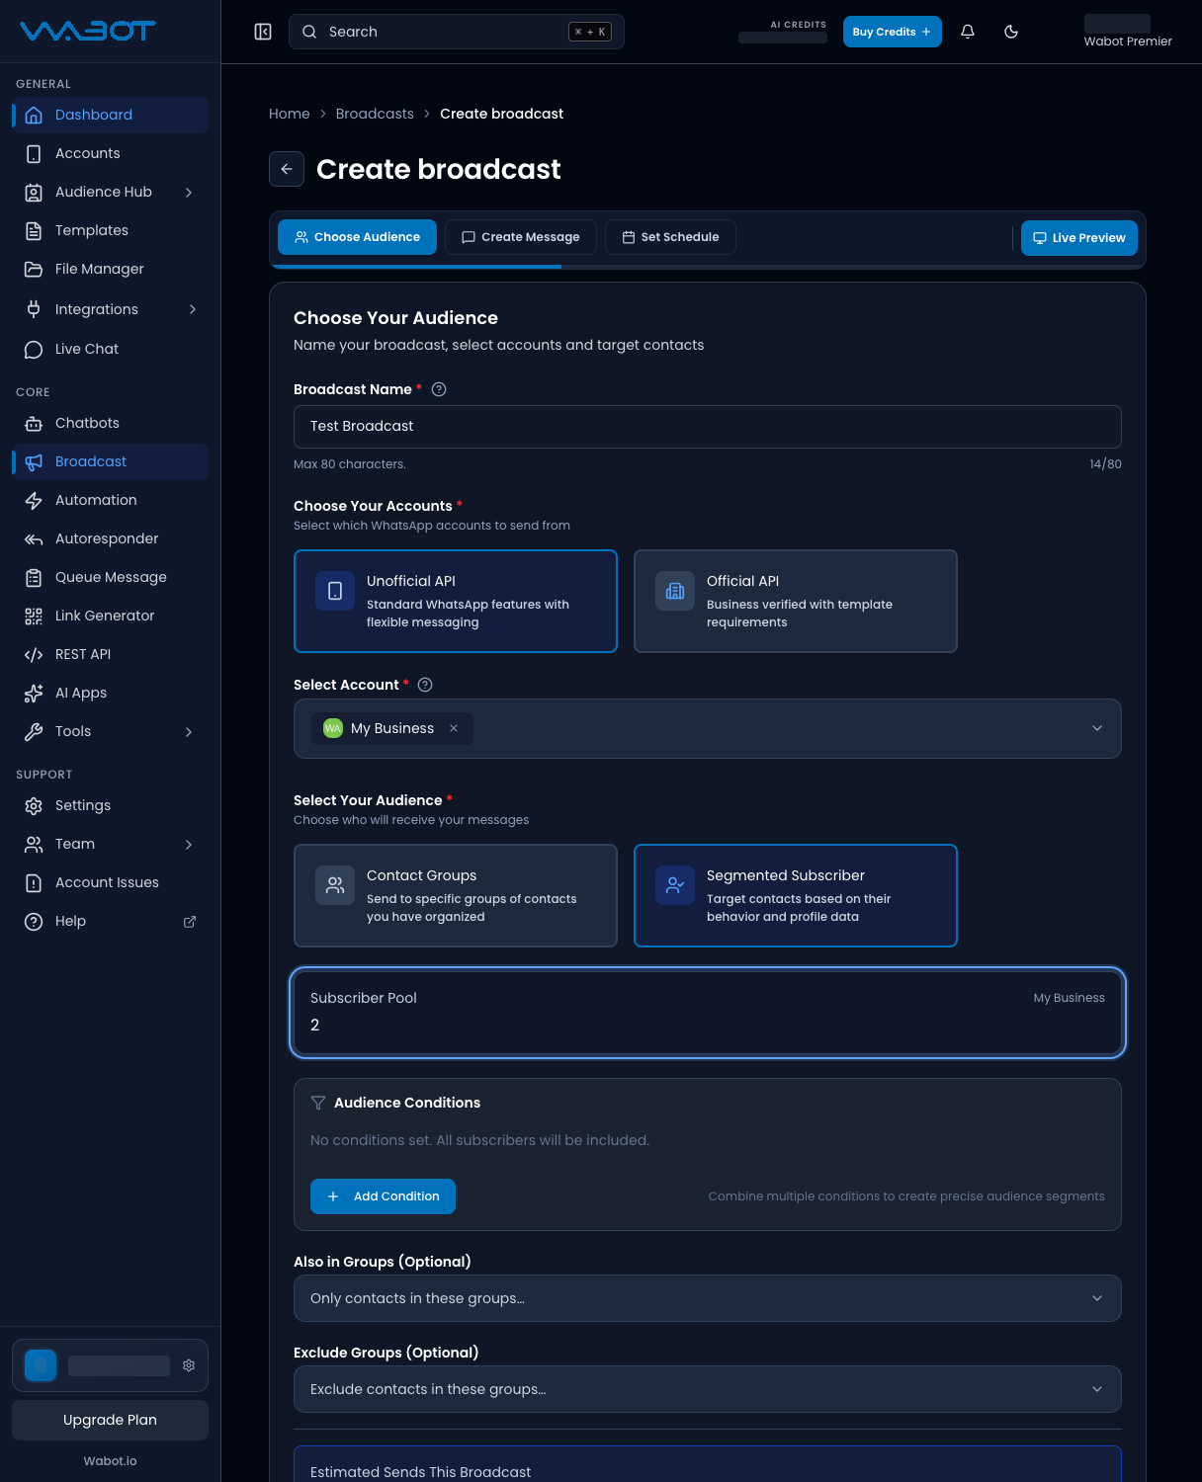Click the AI Credits progress bar
This screenshot has width=1202, height=1482.
pyautogui.click(x=783, y=39)
